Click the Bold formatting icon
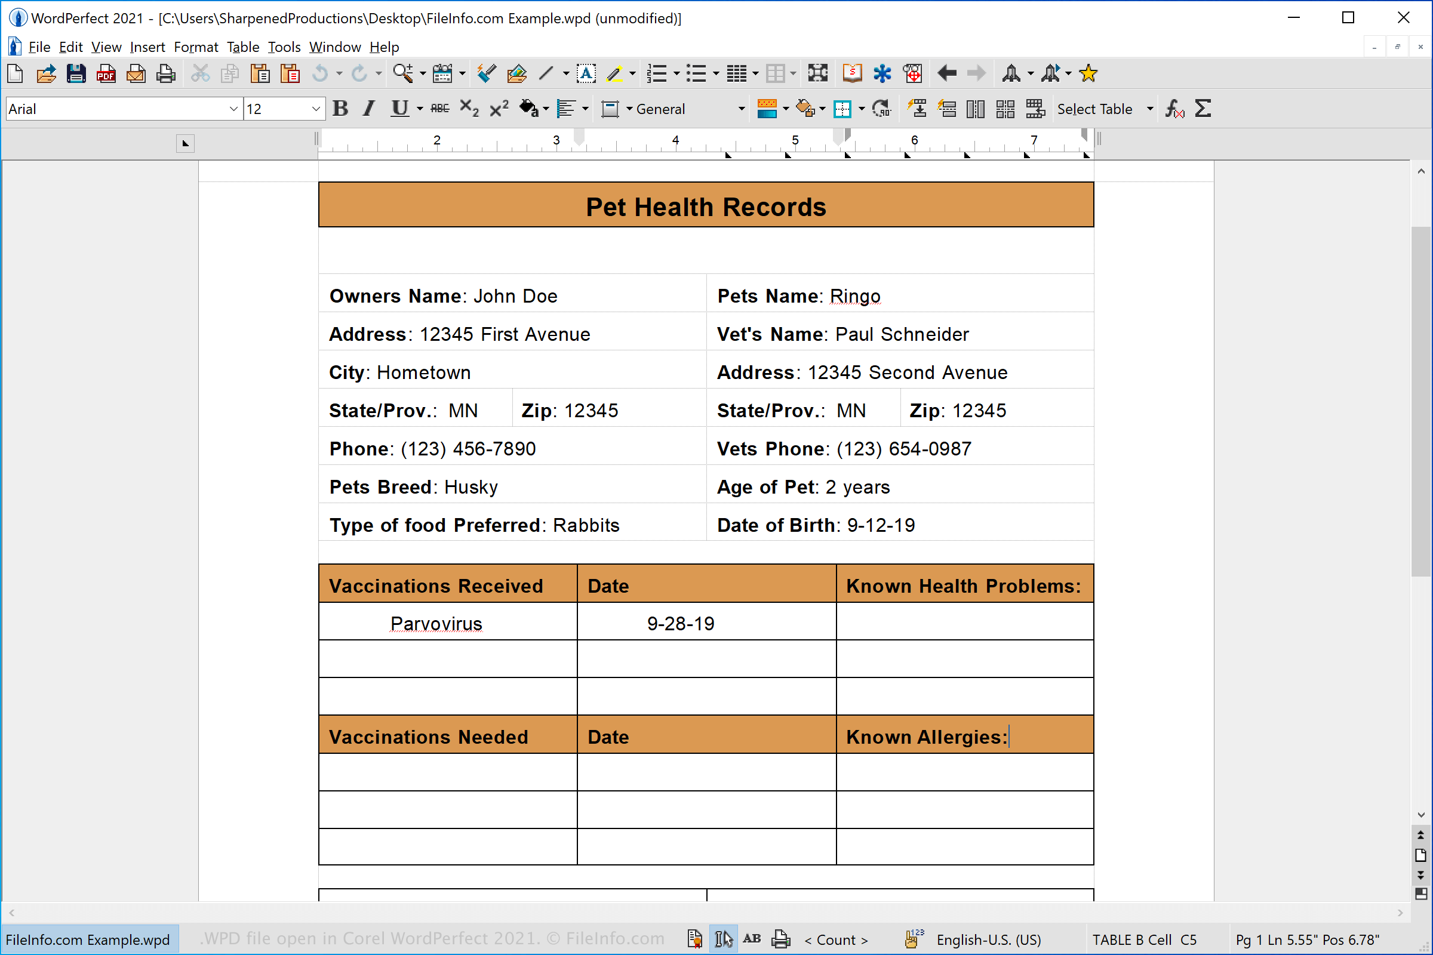The image size is (1433, 955). [x=341, y=107]
